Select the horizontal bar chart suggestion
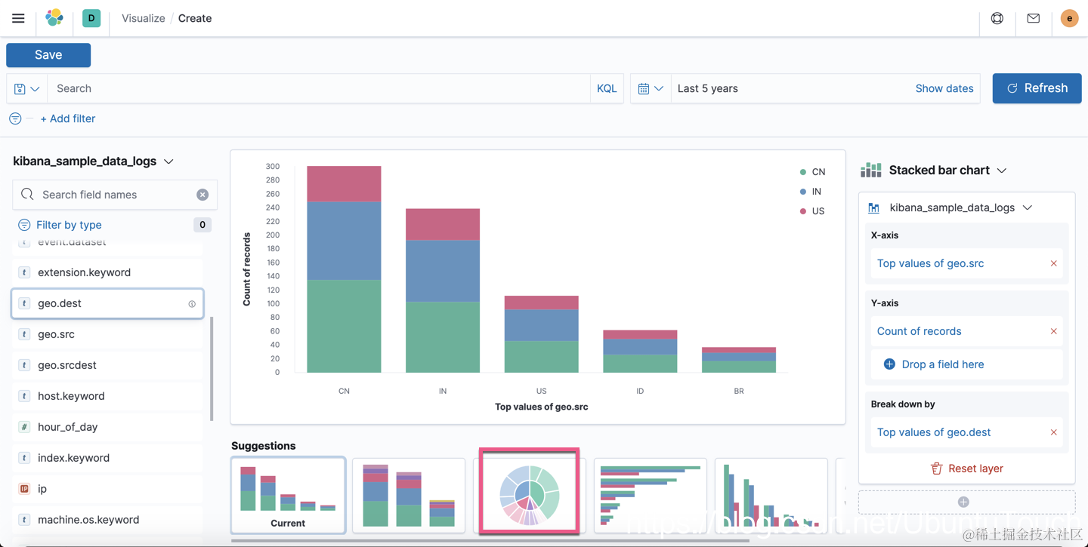Viewport: 1088px width, 547px height. coord(650,495)
